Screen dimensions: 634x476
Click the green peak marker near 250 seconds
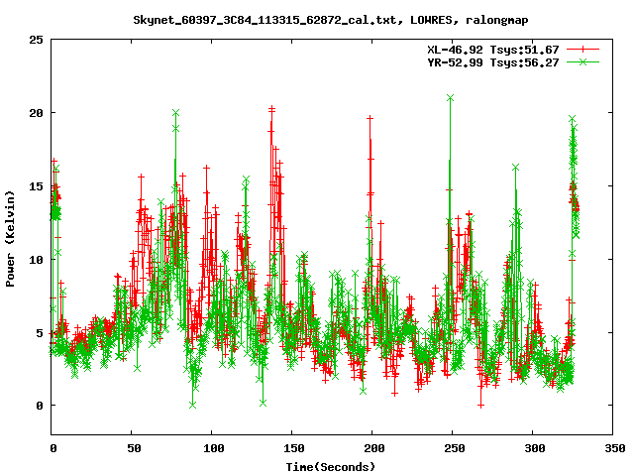(450, 98)
